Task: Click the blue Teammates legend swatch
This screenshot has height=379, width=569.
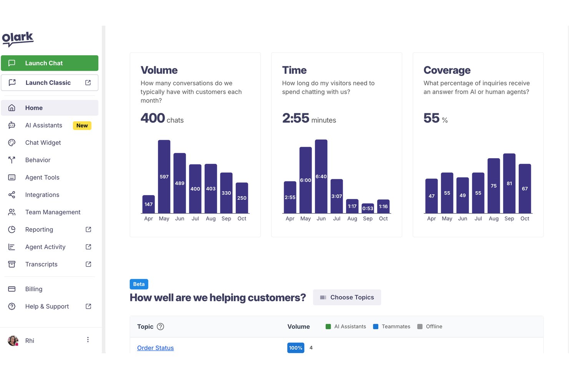Action: [x=376, y=326]
